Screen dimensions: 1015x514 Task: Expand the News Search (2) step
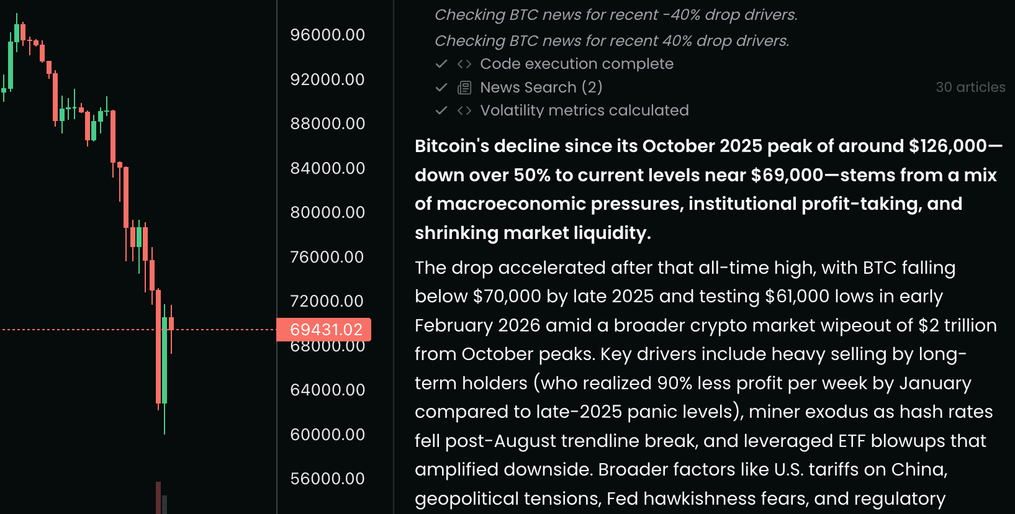click(x=541, y=88)
